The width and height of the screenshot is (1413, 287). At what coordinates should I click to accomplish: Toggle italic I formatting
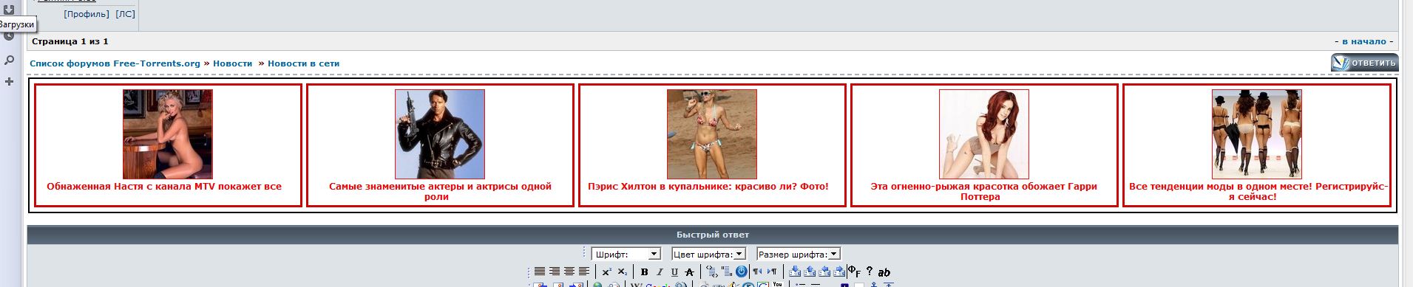click(660, 272)
